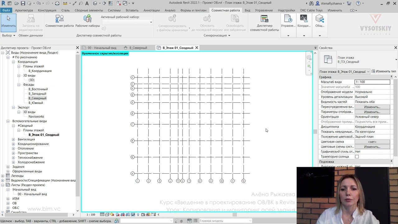
Task: Click the binoculars search icon in title bar
Action: point(311,3)
